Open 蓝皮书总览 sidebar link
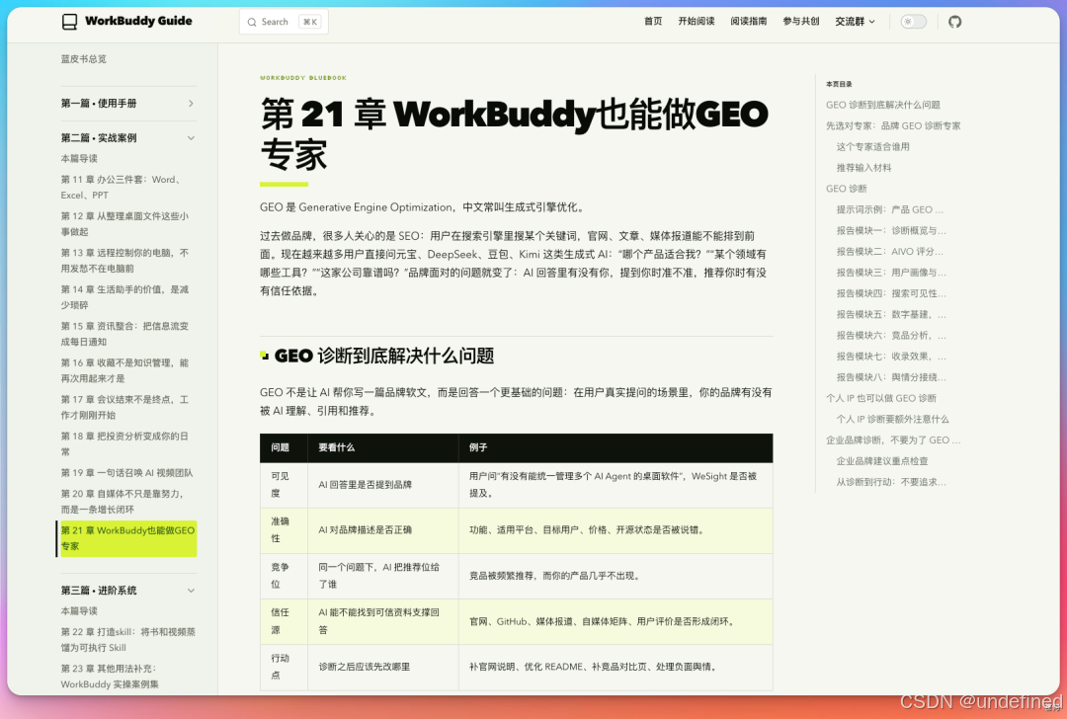 [84, 59]
